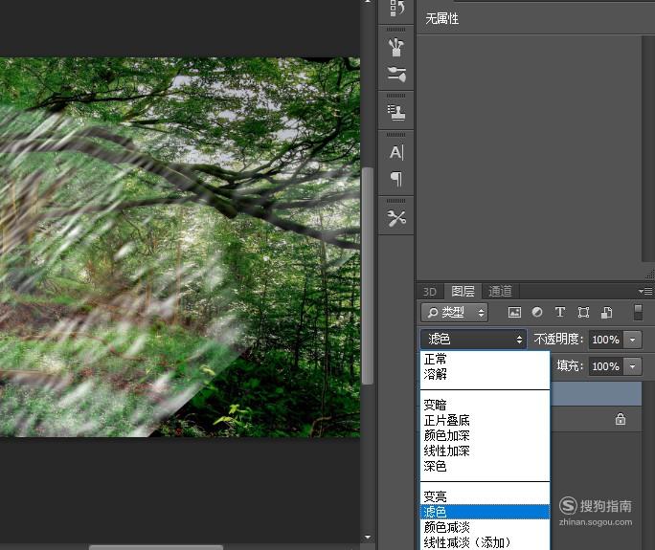
Task: Click the 填充 100% value field
Action: point(606,366)
